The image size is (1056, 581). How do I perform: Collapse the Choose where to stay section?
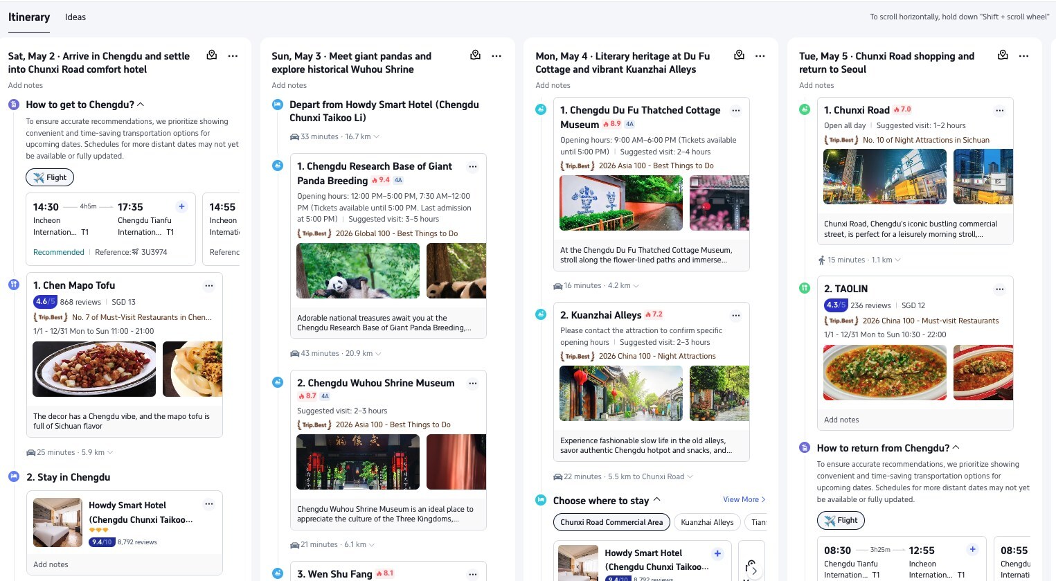[656, 500]
